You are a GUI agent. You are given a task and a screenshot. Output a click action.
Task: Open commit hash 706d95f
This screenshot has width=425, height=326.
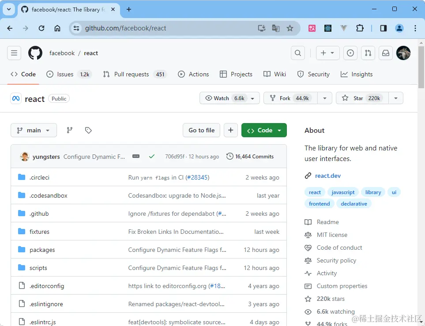pyautogui.click(x=175, y=156)
